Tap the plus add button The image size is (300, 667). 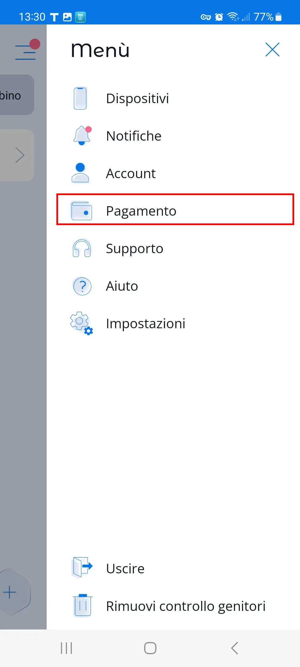pos(10,592)
